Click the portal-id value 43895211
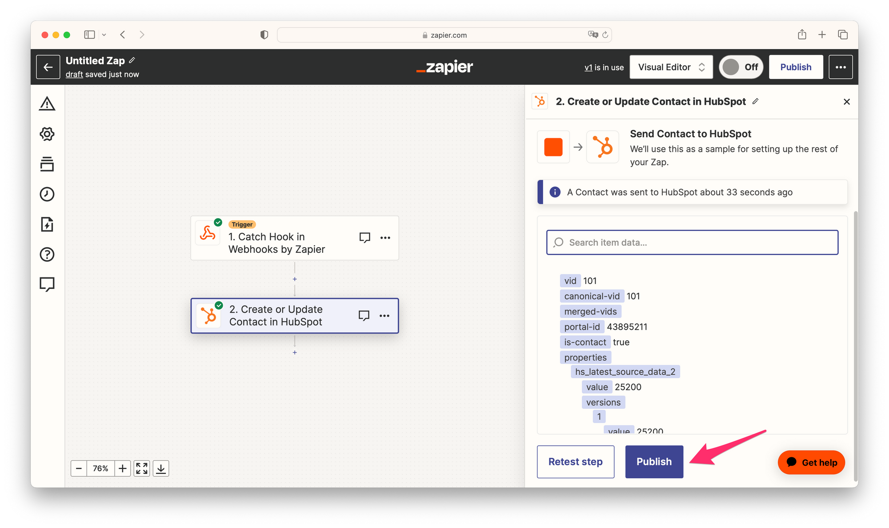Screen dimensions: 889x528 (627, 327)
